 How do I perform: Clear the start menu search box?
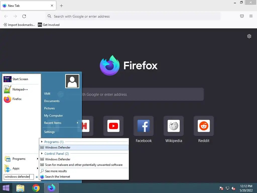pos(37,177)
